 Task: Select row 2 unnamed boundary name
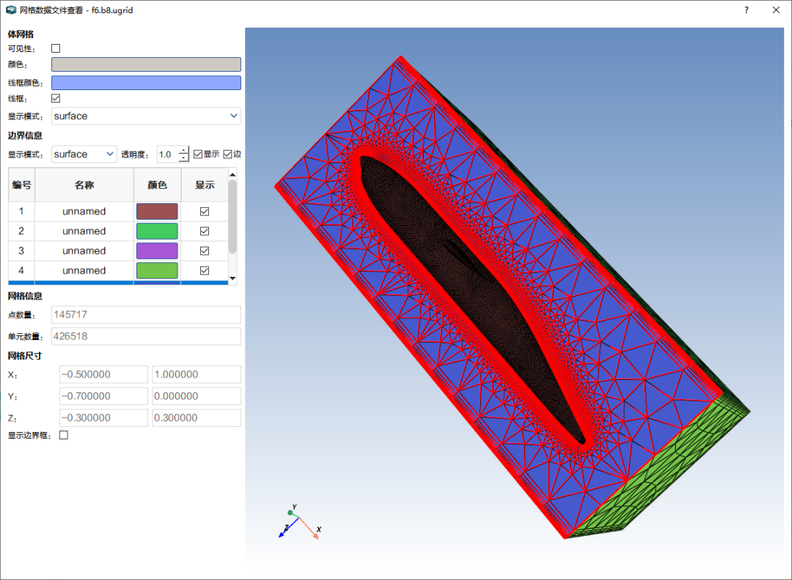point(84,231)
